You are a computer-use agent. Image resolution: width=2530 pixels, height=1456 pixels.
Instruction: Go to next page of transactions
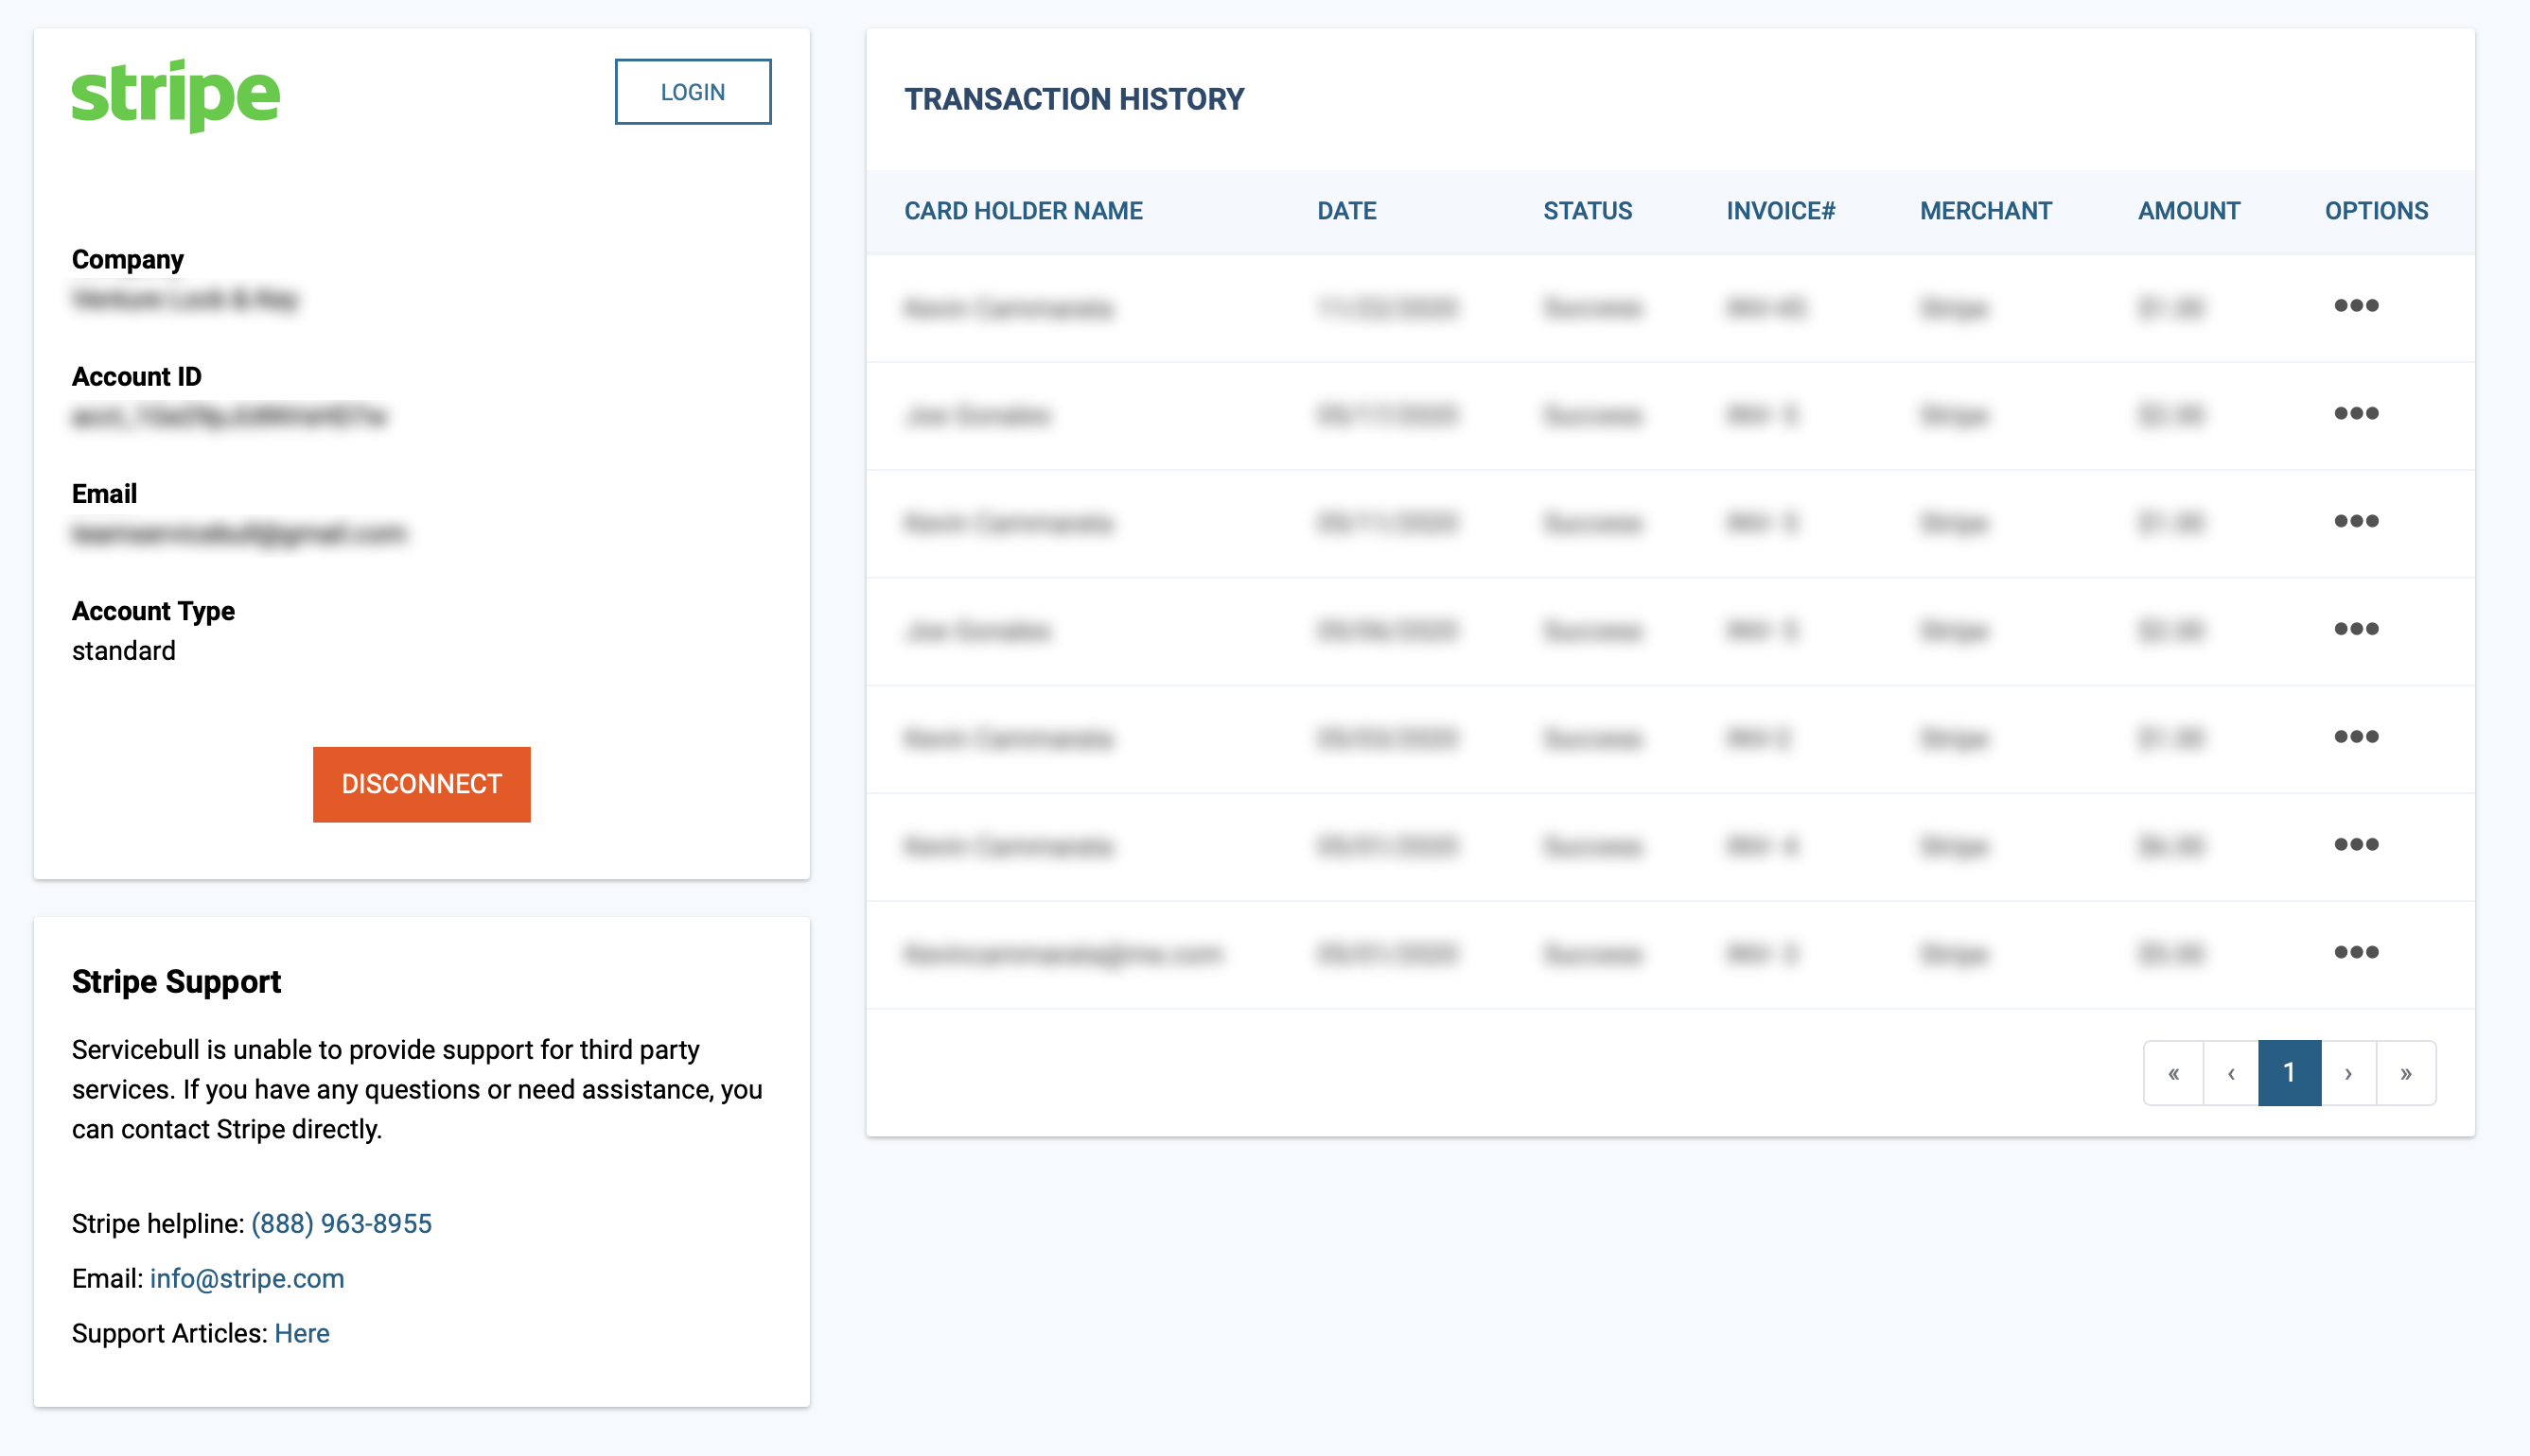[x=2348, y=1073]
